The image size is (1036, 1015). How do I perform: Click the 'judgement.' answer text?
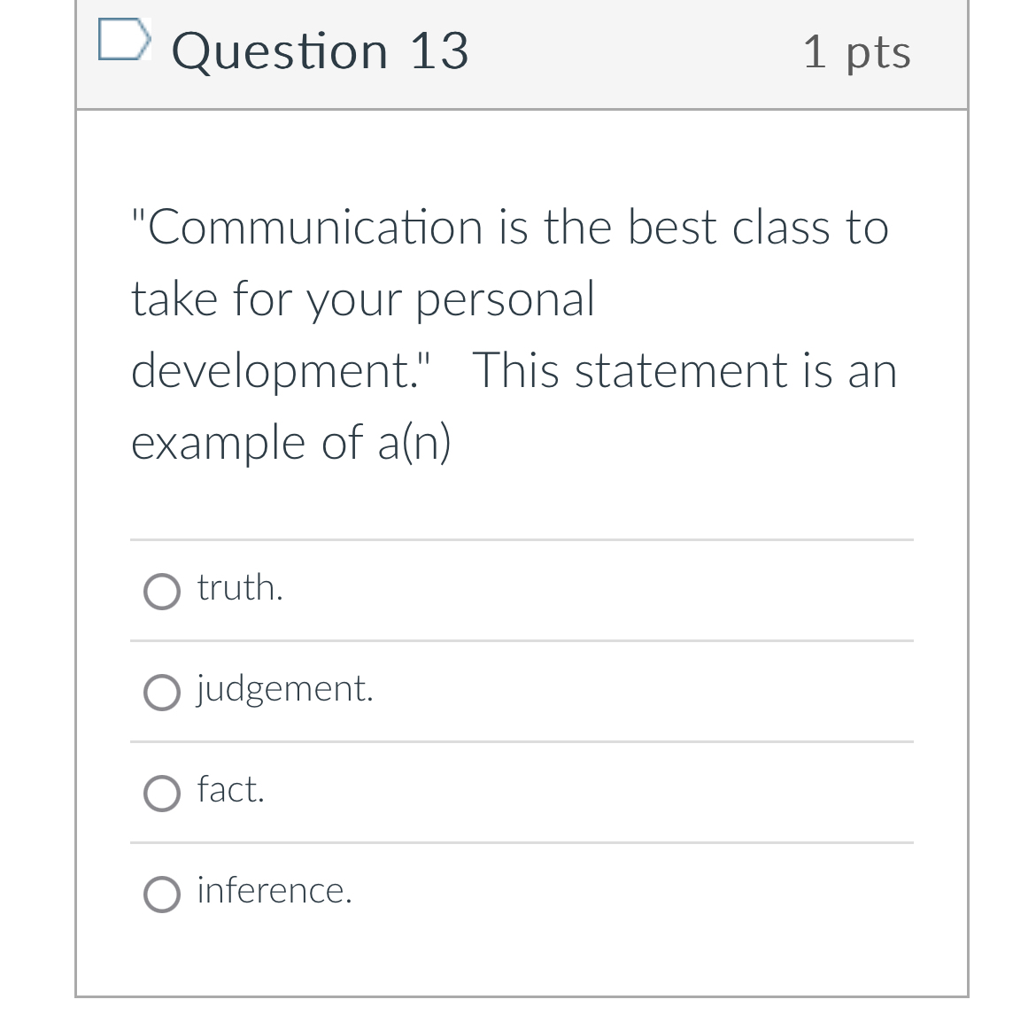(x=284, y=690)
